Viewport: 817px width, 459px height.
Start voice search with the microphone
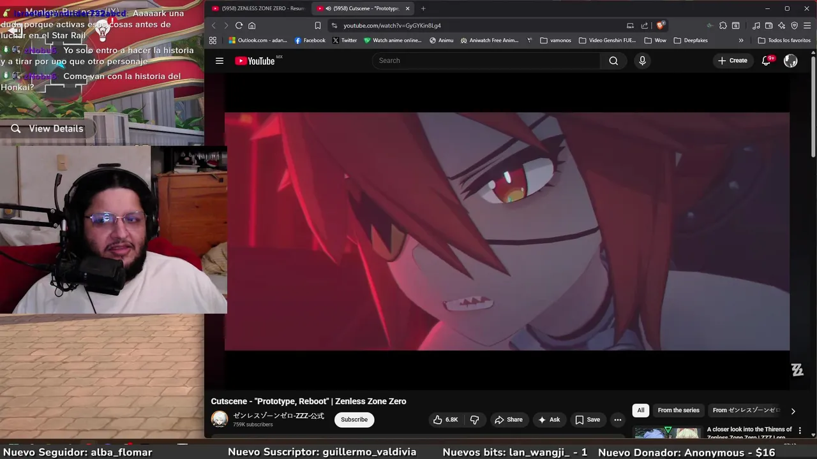point(642,61)
